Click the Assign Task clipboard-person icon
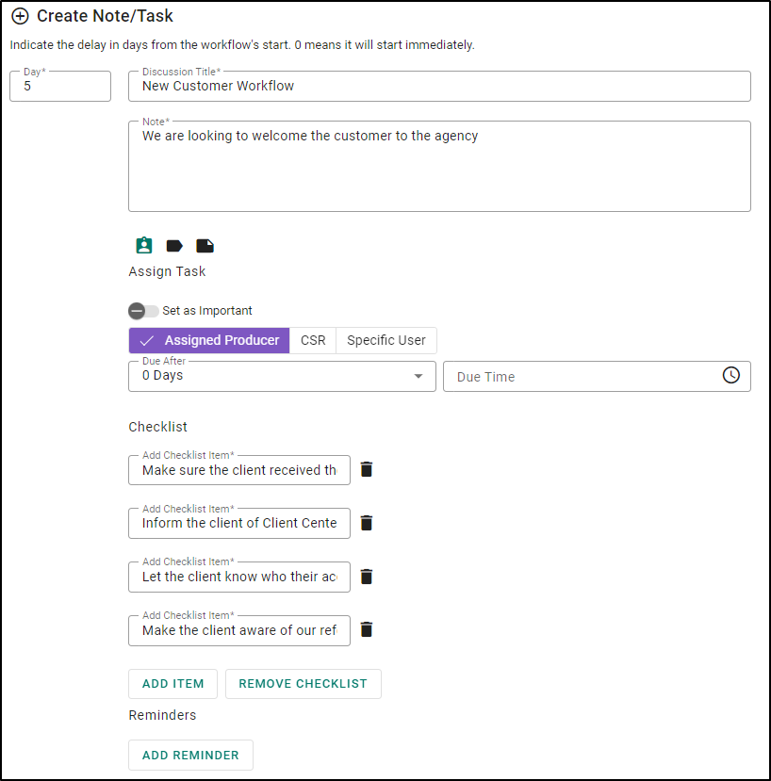This screenshot has height=781, width=771. click(144, 246)
